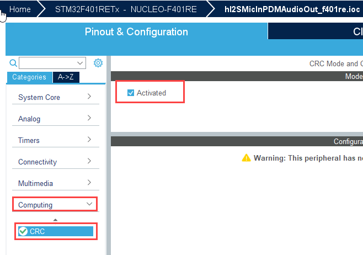Expand the Analog category
The height and width of the screenshot is (255, 363).
pyautogui.click(x=55, y=119)
